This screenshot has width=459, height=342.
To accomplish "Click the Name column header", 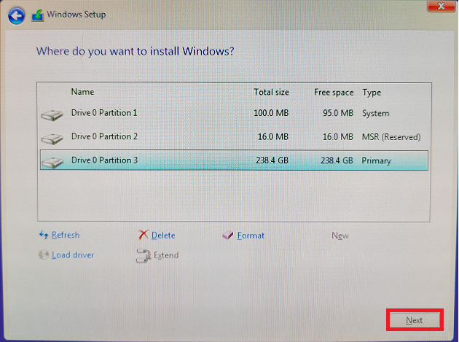I will point(82,92).
